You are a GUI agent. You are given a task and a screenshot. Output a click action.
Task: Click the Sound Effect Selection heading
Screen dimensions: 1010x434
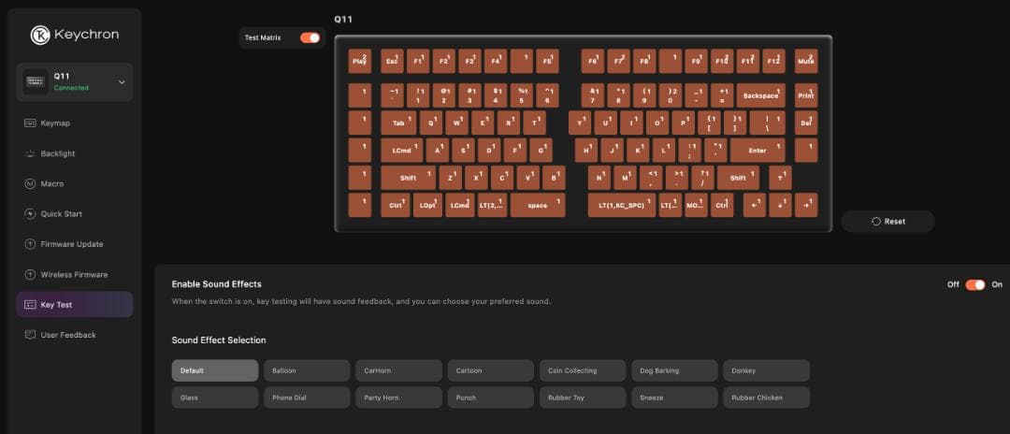pos(218,340)
